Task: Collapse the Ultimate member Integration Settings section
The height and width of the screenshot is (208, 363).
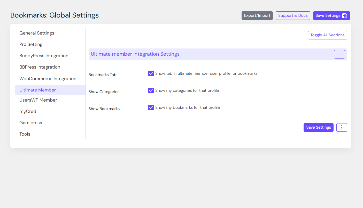Action: pyautogui.click(x=339, y=54)
